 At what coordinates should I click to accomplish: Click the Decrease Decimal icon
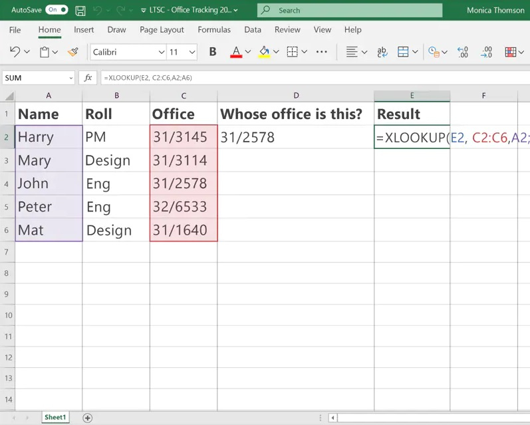(x=486, y=52)
